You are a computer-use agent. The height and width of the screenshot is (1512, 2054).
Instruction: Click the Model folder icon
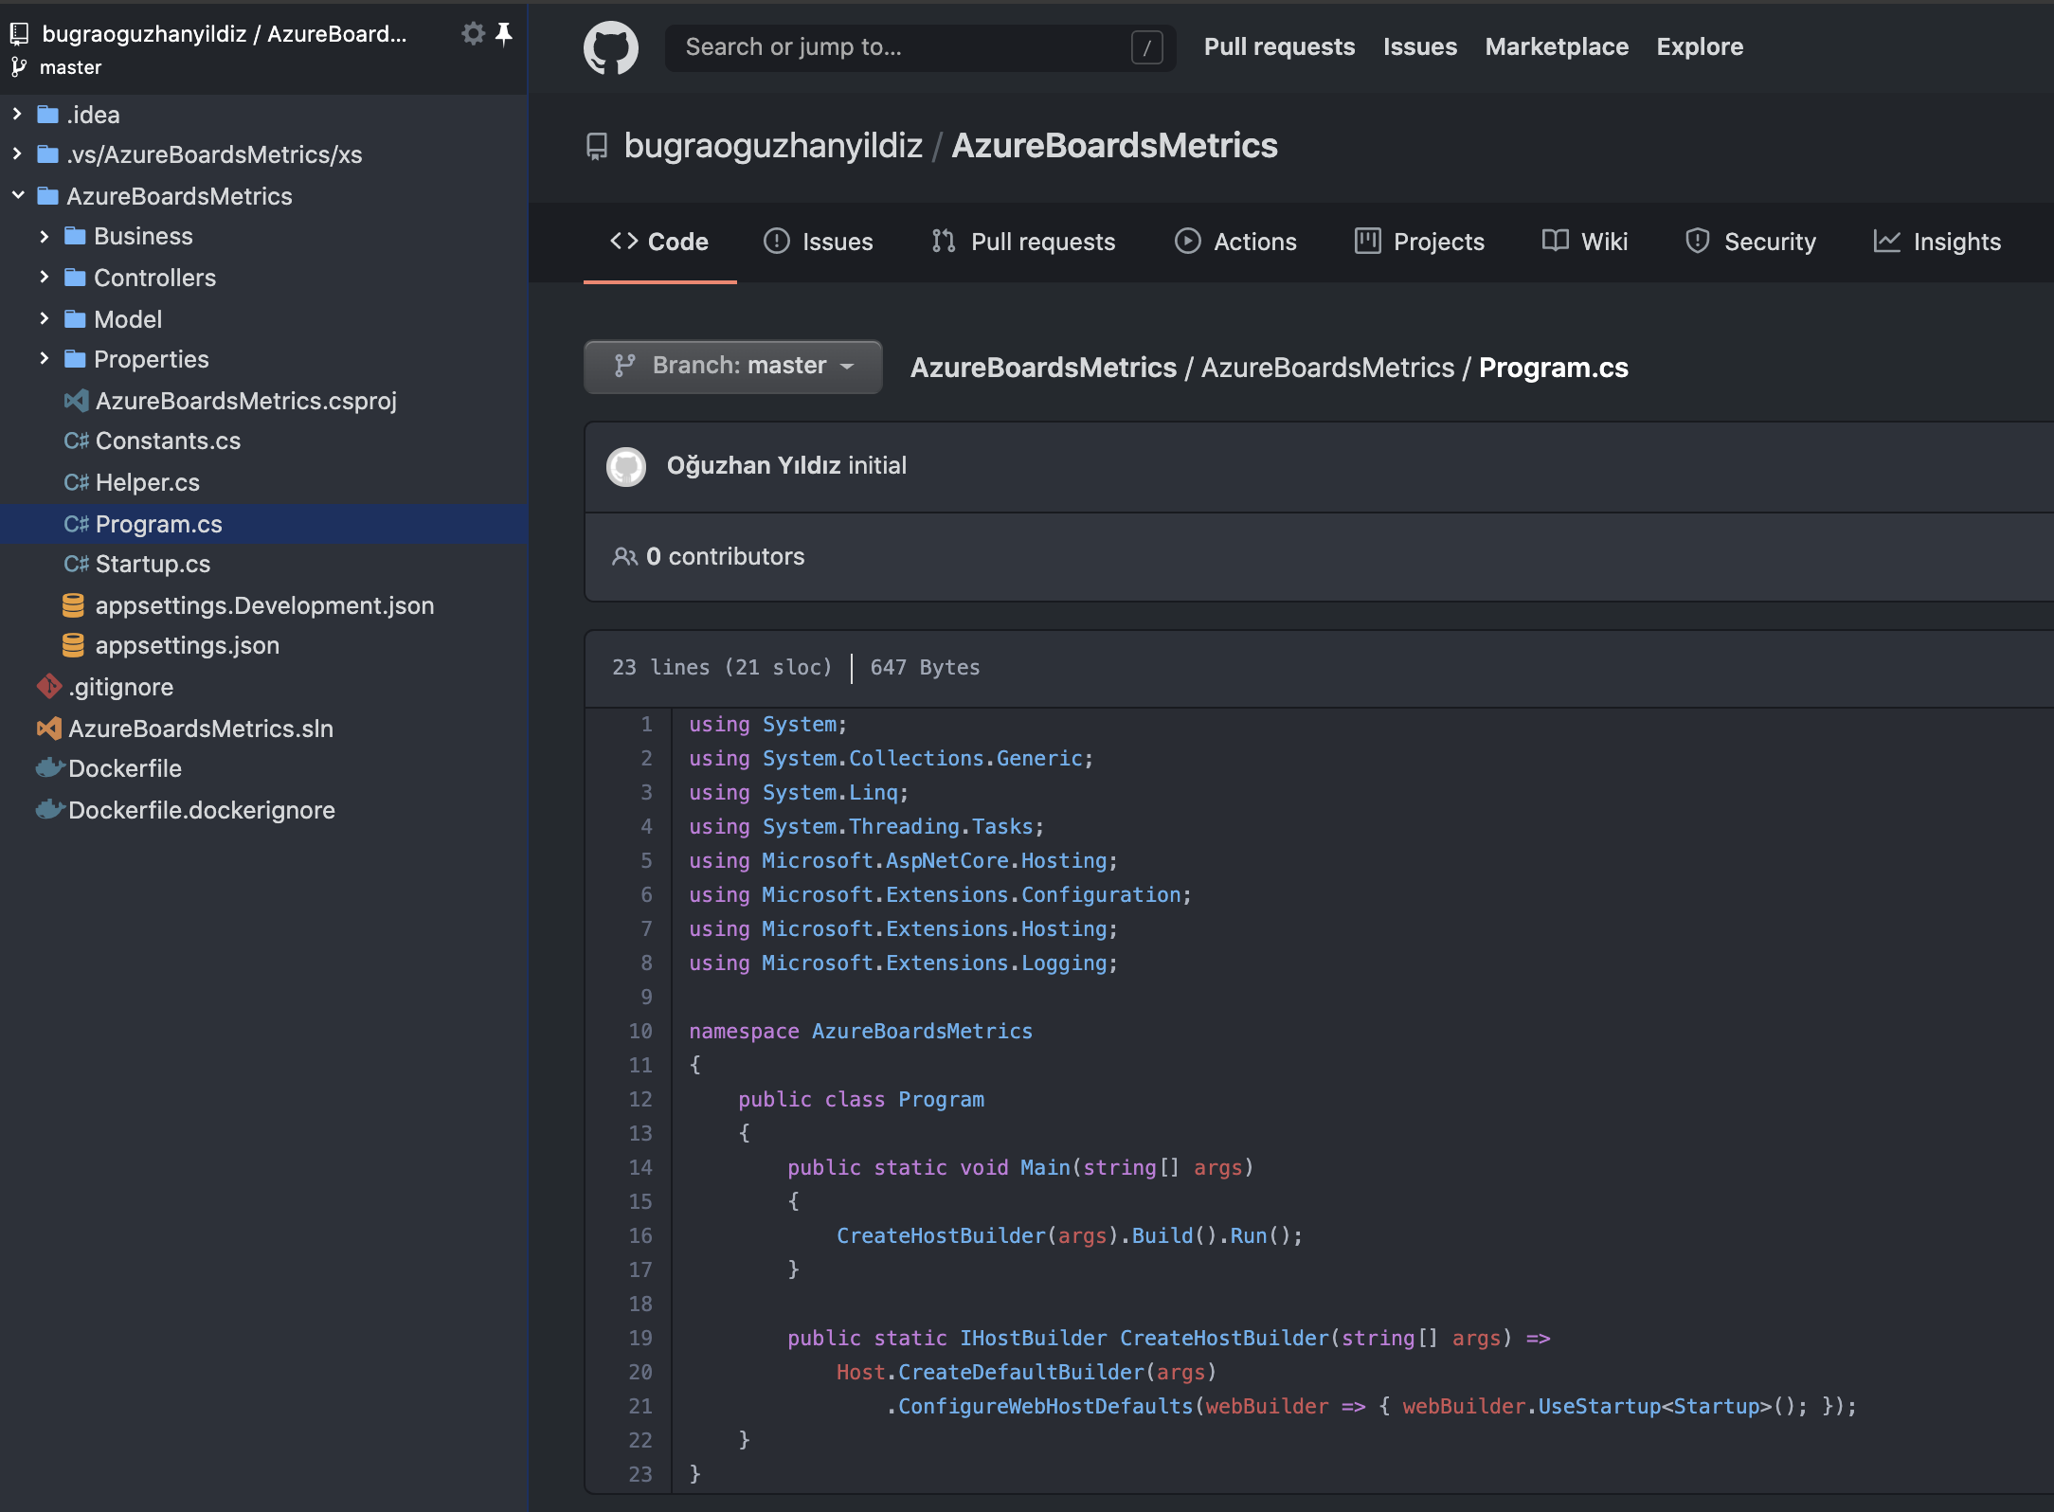[x=75, y=319]
